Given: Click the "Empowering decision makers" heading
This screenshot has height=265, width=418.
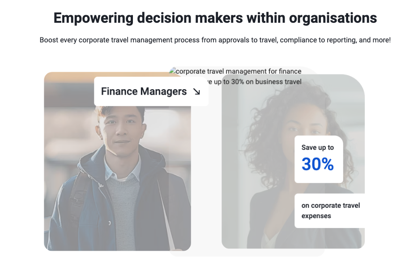Looking at the screenshot, I should [x=215, y=18].
